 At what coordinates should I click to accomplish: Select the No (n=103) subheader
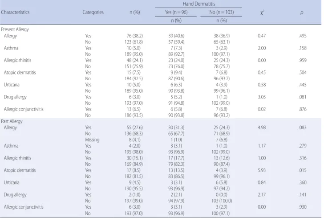[x=222, y=12]
